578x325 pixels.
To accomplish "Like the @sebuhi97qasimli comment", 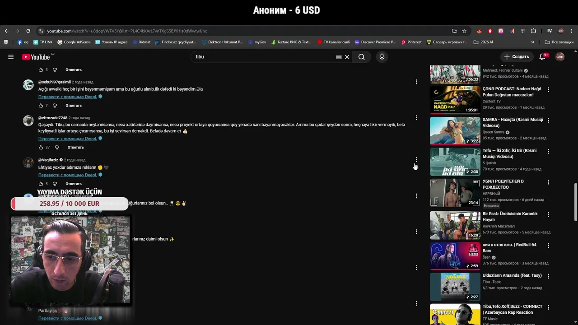I will [x=41, y=106].
